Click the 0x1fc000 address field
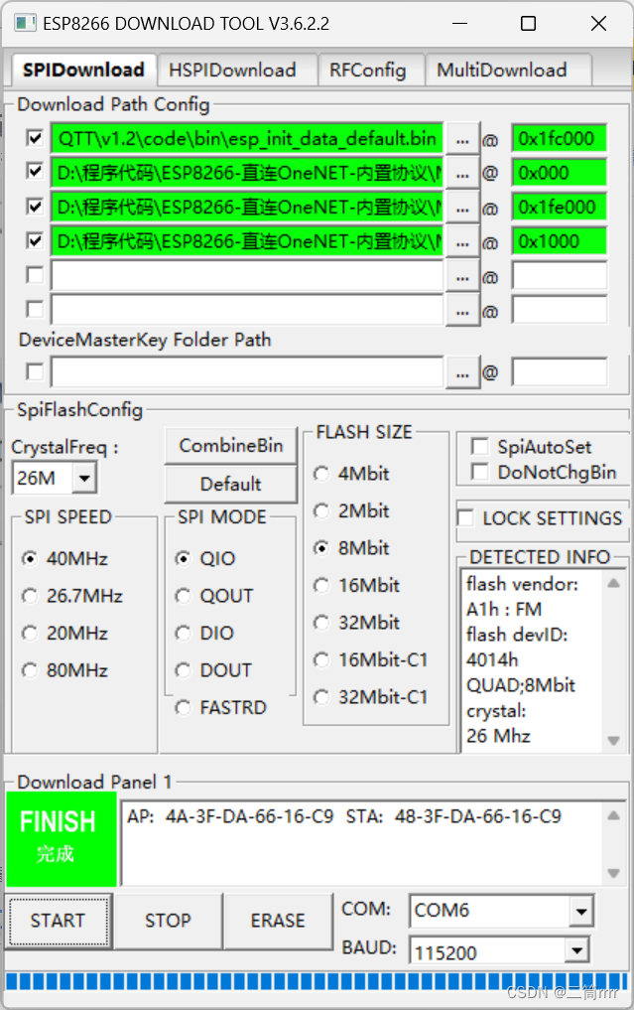Image resolution: width=634 pixels, height=1010 pixels. (560, 139)
